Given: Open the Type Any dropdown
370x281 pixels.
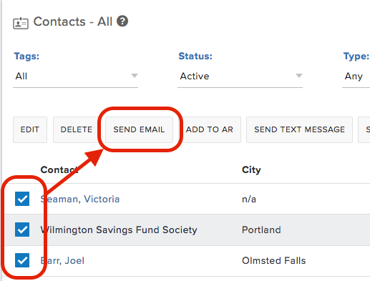Looking at the screenshot, I should tap(356, 77).
